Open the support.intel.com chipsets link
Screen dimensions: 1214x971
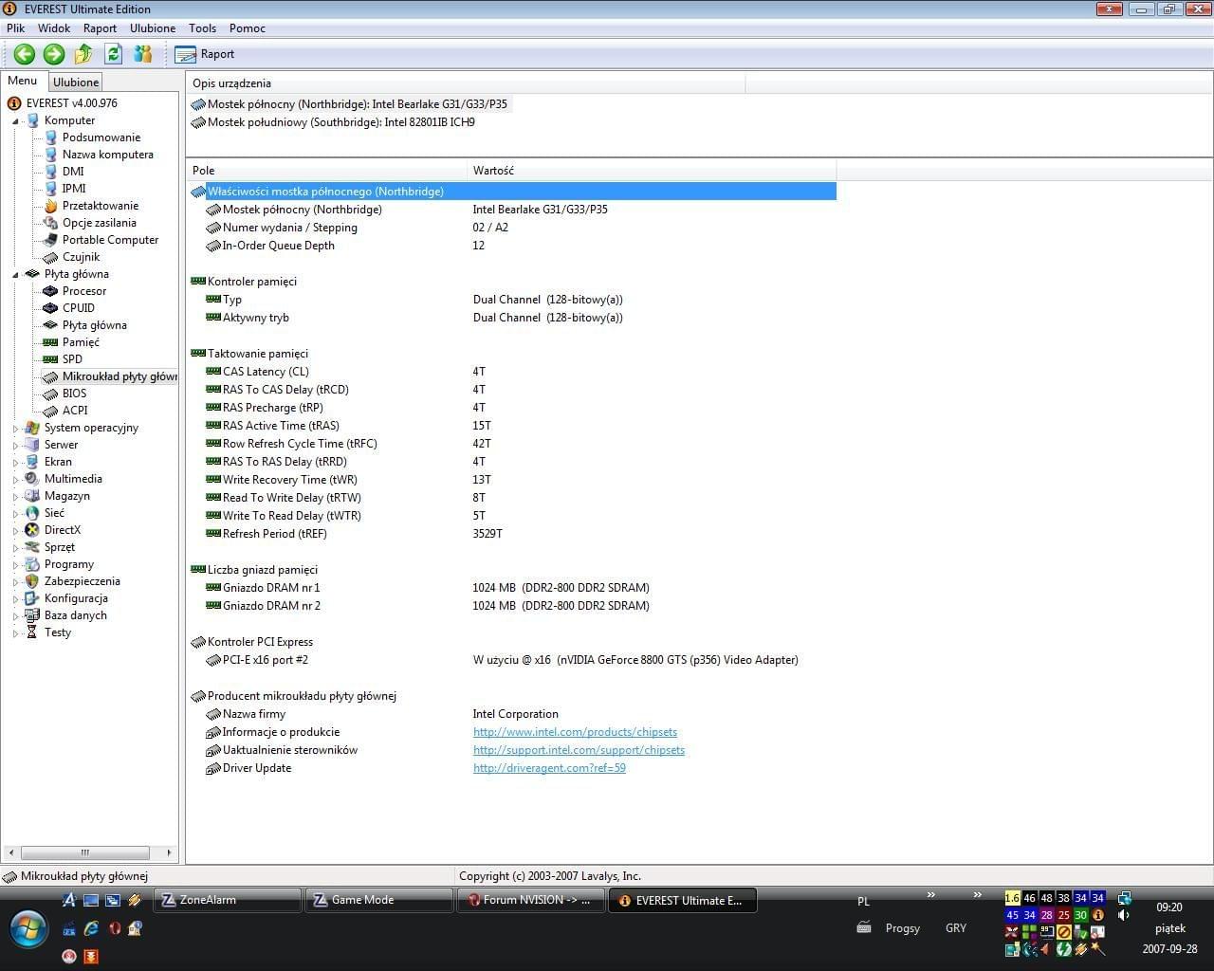tap(579, 750)
